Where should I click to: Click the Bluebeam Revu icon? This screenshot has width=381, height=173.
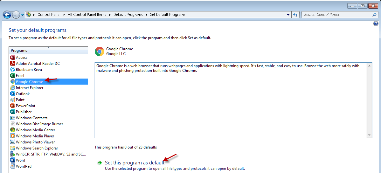pyautogui.click(x=13, y=70)
